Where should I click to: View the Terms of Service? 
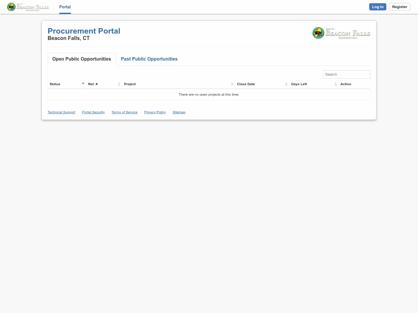pyautogui.click(x=124, y=112)
